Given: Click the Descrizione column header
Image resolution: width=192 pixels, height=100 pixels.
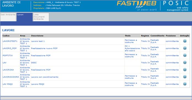Looking at the screenshot, I should coord(37,36).
